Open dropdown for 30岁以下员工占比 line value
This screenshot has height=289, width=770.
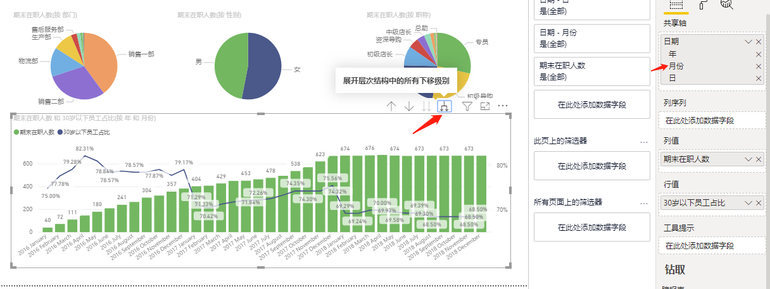pos(748,203)
